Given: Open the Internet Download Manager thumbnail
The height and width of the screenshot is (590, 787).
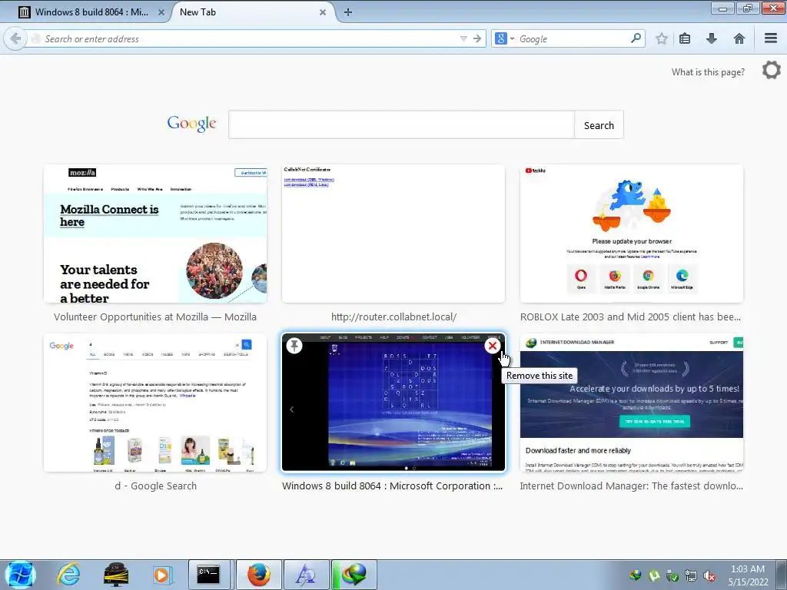Looking at the screenshot, I should [x=632, y=403].
